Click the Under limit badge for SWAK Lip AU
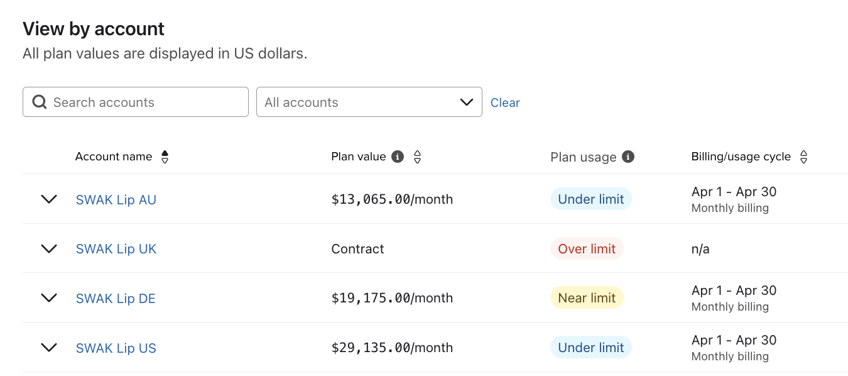 (590, 199)
